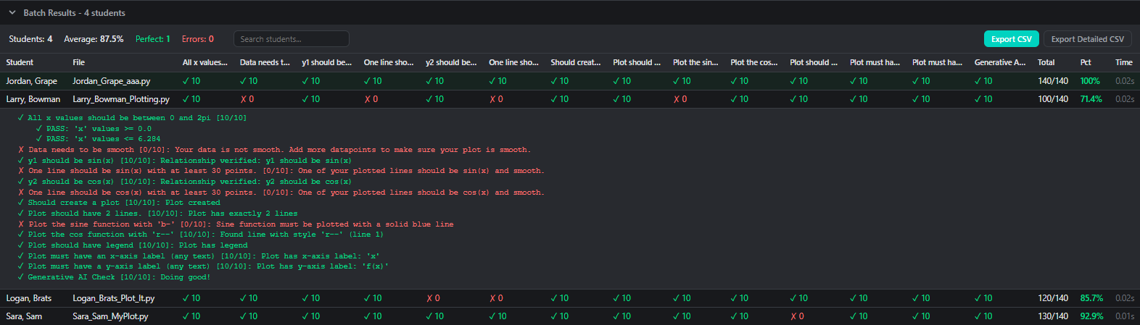This screenshot has width=1140, height=325.
Task: Click Jordan Grape's 140/140 total
Action: click(x=1053, y=81)
